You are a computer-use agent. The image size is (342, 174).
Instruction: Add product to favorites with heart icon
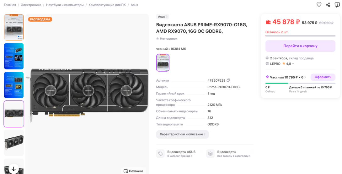319,5
